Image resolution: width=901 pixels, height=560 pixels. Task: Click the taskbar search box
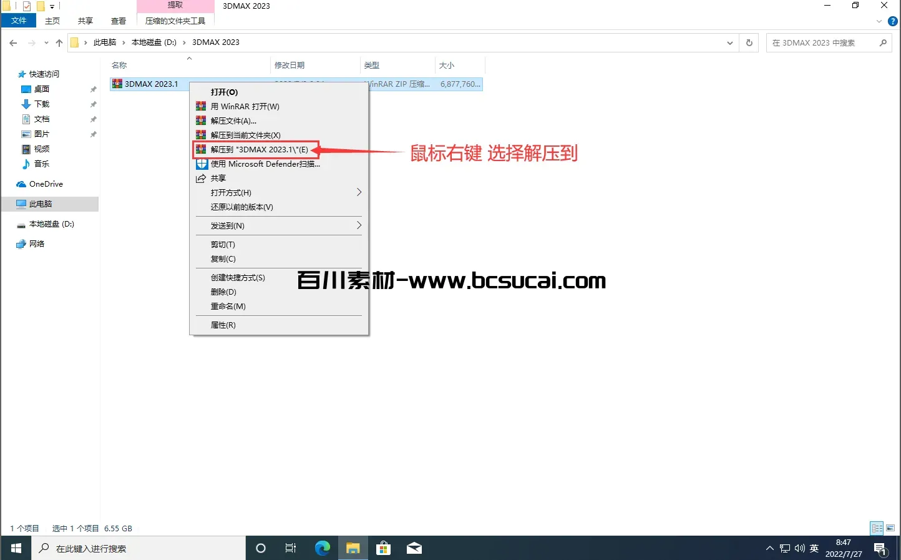click(138, 548)
